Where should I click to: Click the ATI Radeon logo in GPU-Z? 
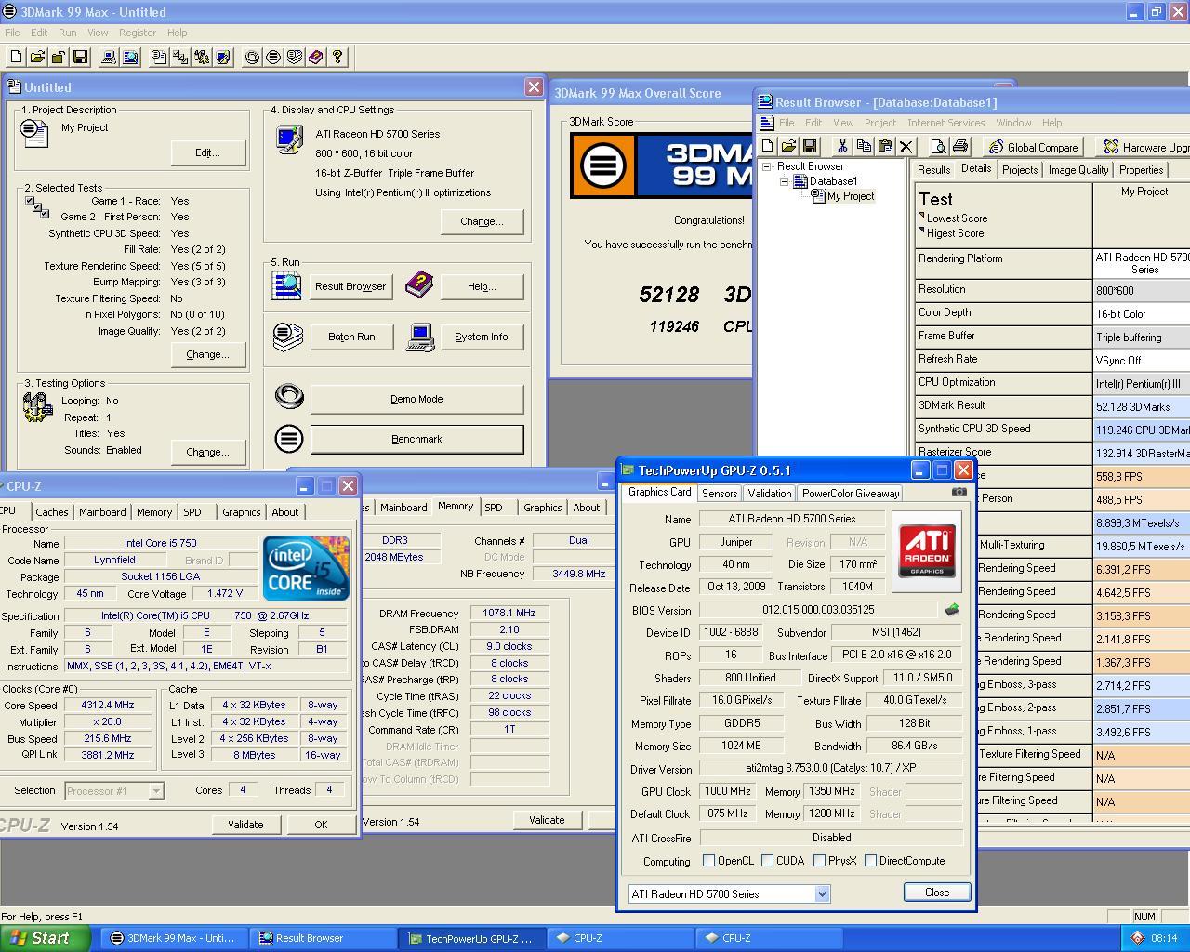point(927,551)
